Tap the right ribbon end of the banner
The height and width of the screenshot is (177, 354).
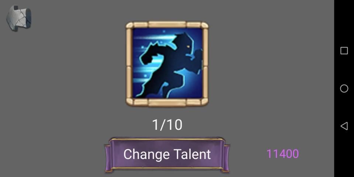coord(227,158)
